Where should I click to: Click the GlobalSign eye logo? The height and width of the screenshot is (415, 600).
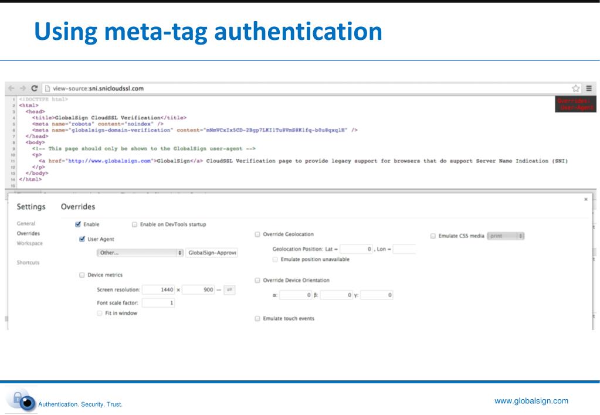click(x=21, y=400)
